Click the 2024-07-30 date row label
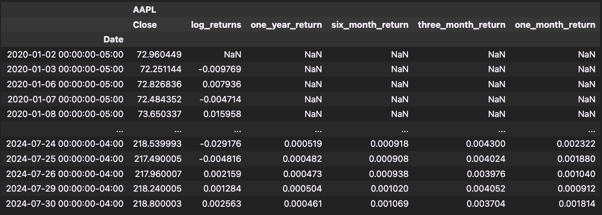This screenshot has width=602, height=215. (x=65, y=203)
